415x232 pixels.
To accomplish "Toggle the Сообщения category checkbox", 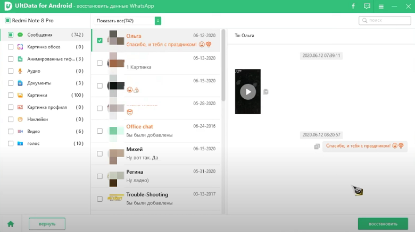I will [x=11, y=35].
